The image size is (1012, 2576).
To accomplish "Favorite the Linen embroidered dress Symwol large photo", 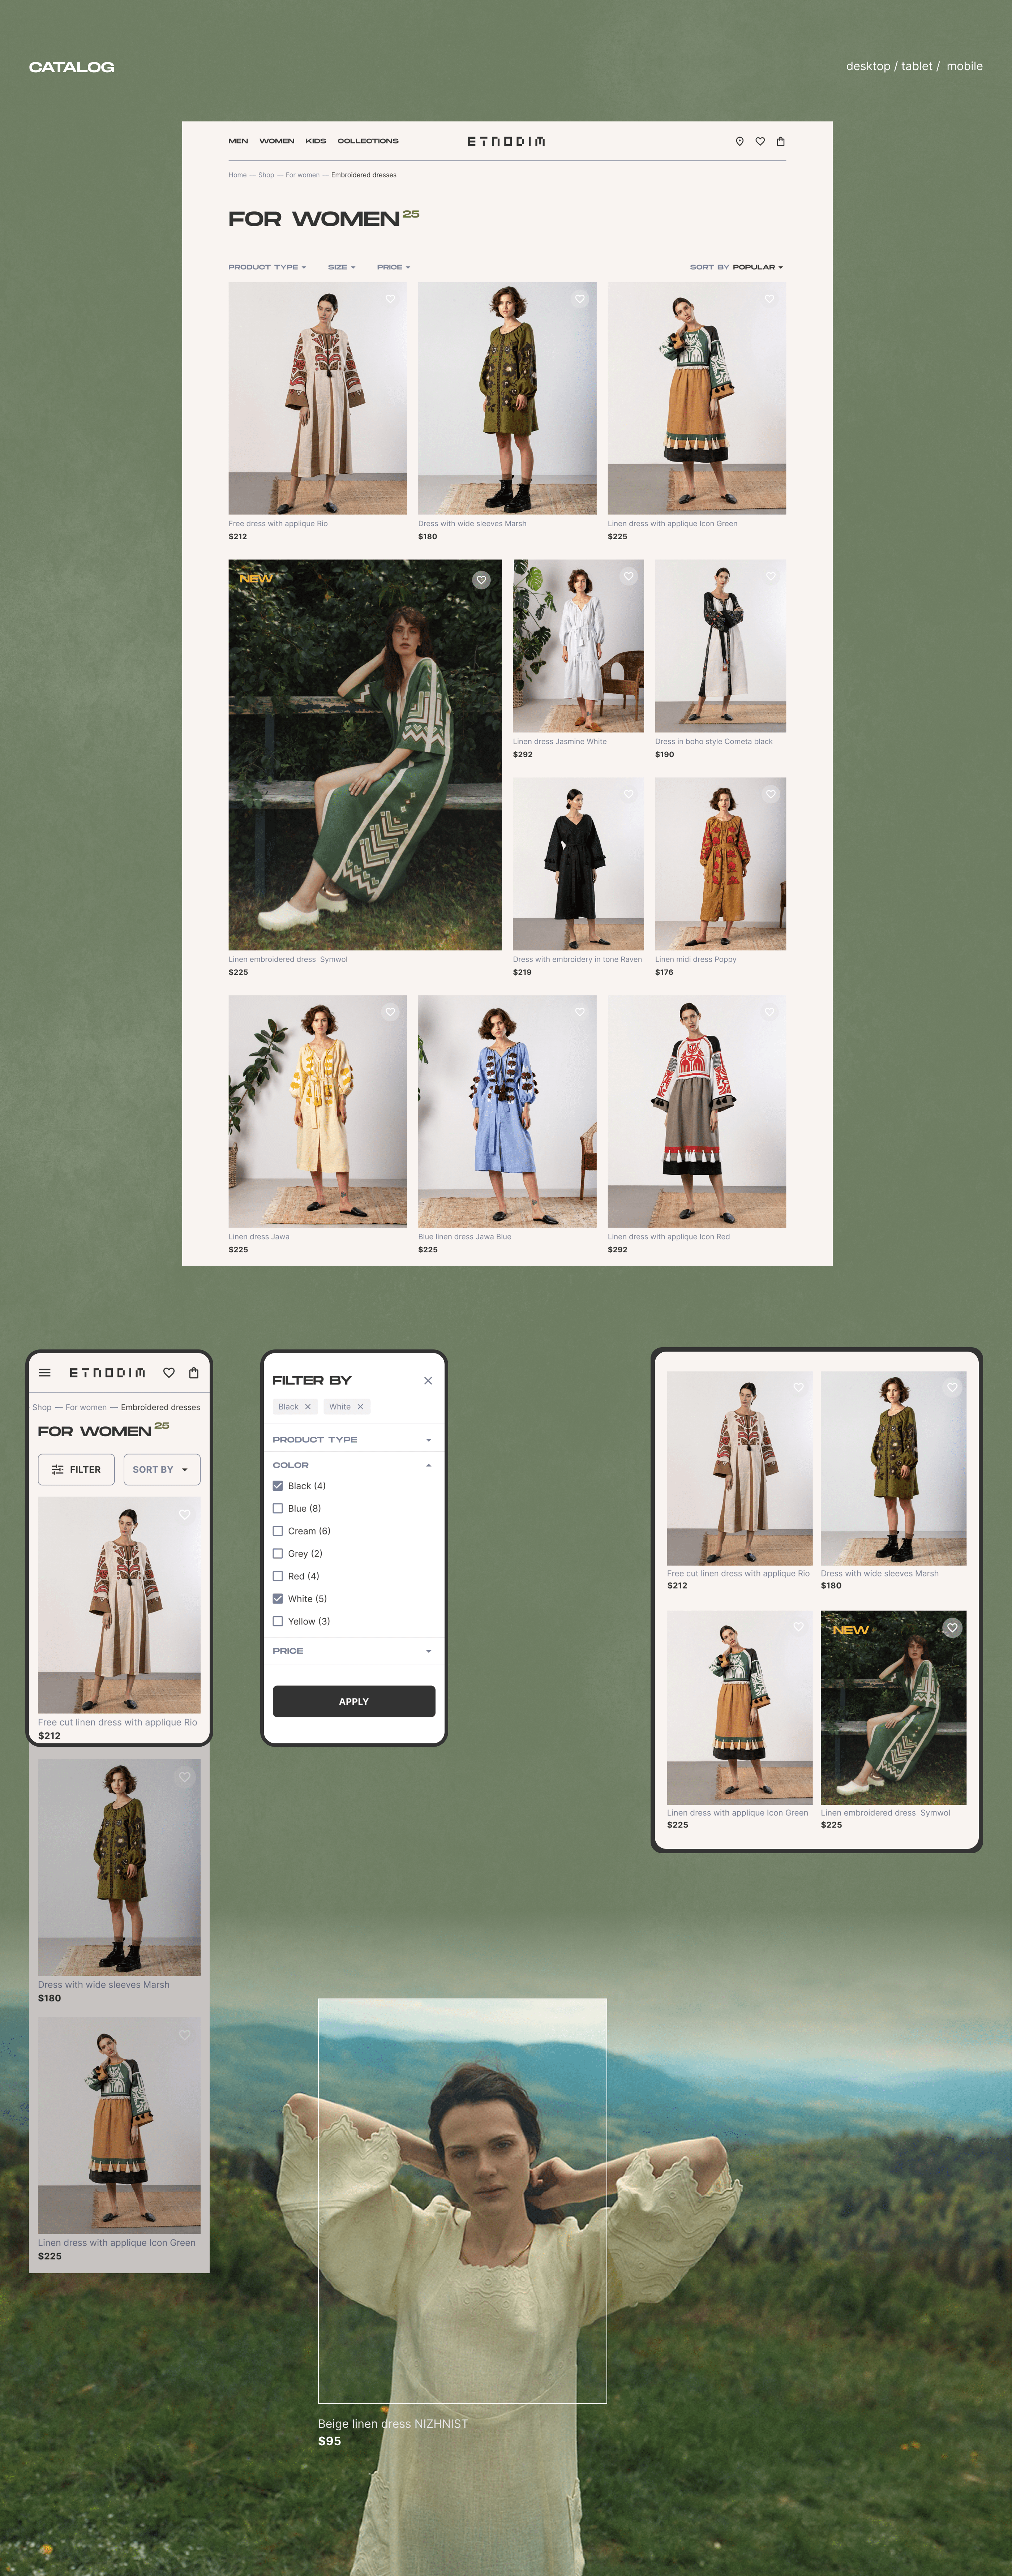I will 481,580.
